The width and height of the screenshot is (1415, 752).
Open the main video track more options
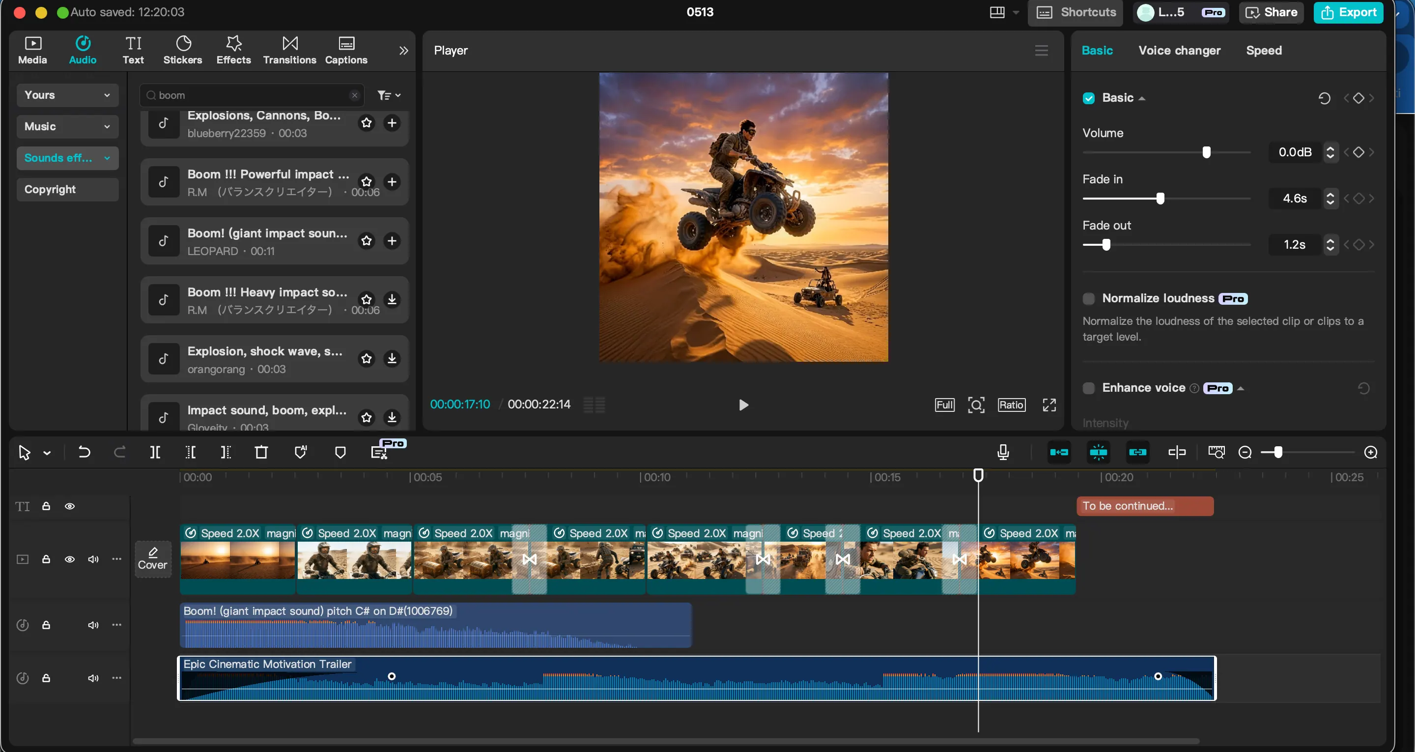click(116, 559)
